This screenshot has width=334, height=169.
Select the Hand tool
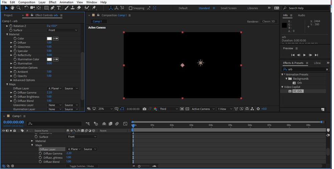pos(12,8)
